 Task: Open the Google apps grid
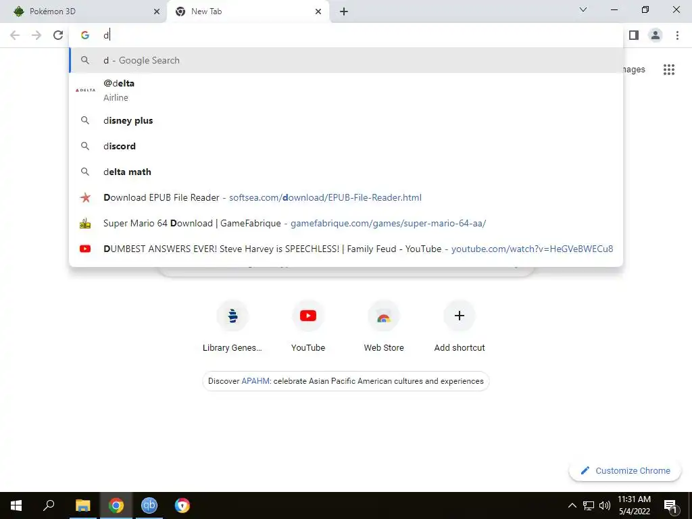point(669,70)
